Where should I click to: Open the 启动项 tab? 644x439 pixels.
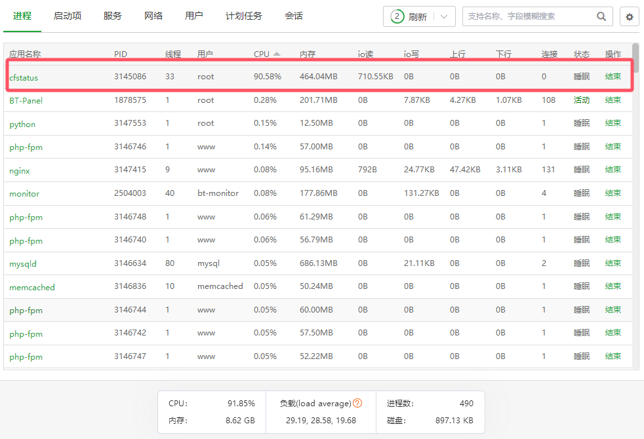[68, 16]
